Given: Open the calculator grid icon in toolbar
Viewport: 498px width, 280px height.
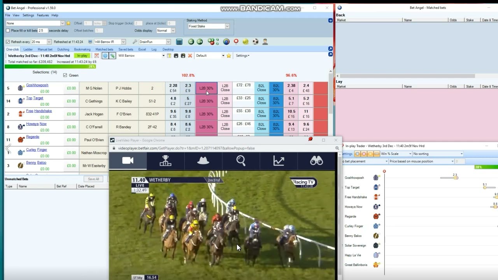Looking at the screenshot, I should [179, 42].
